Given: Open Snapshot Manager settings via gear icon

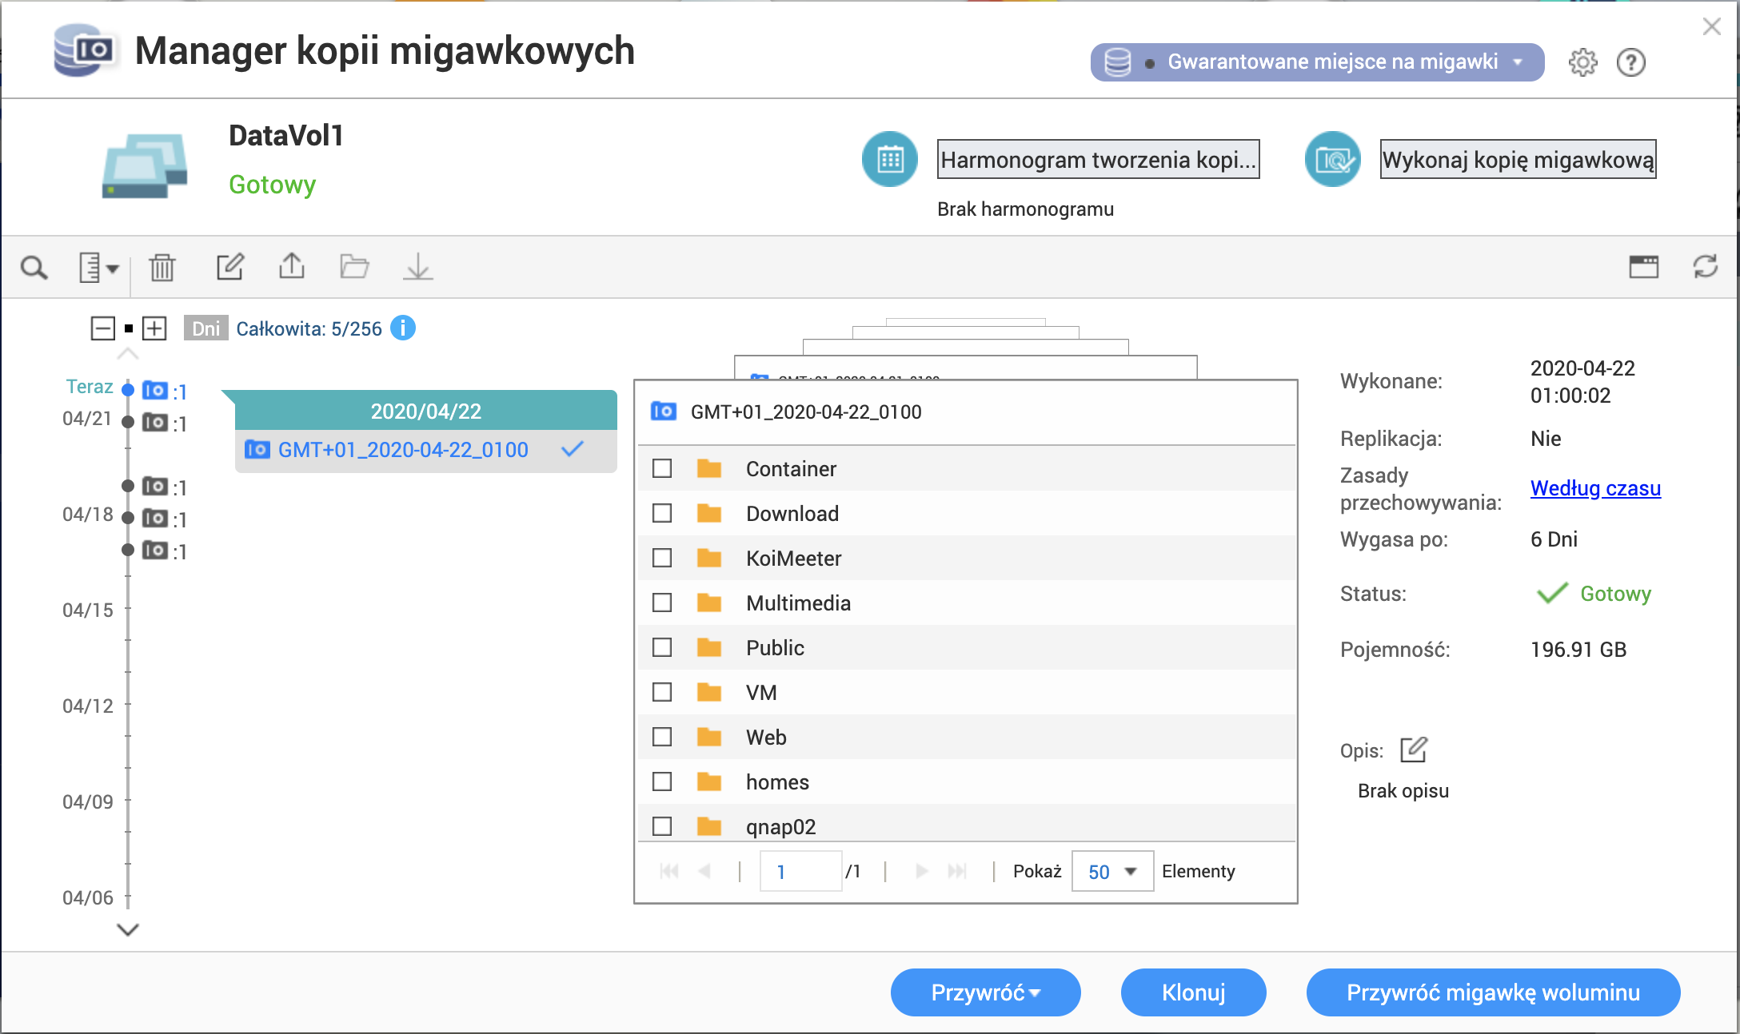Looking at the screenshot, I should pos(1582,62).
